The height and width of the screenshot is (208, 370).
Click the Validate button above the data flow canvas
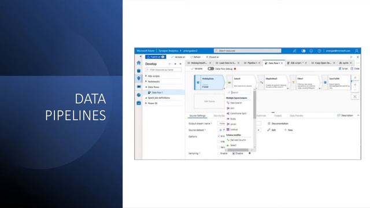(197, 69)
